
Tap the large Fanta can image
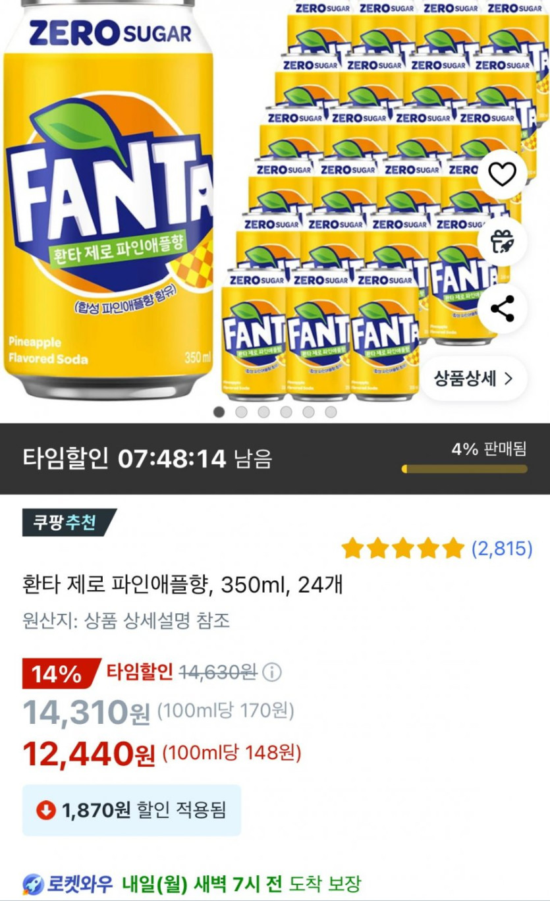tap(109, 198)
